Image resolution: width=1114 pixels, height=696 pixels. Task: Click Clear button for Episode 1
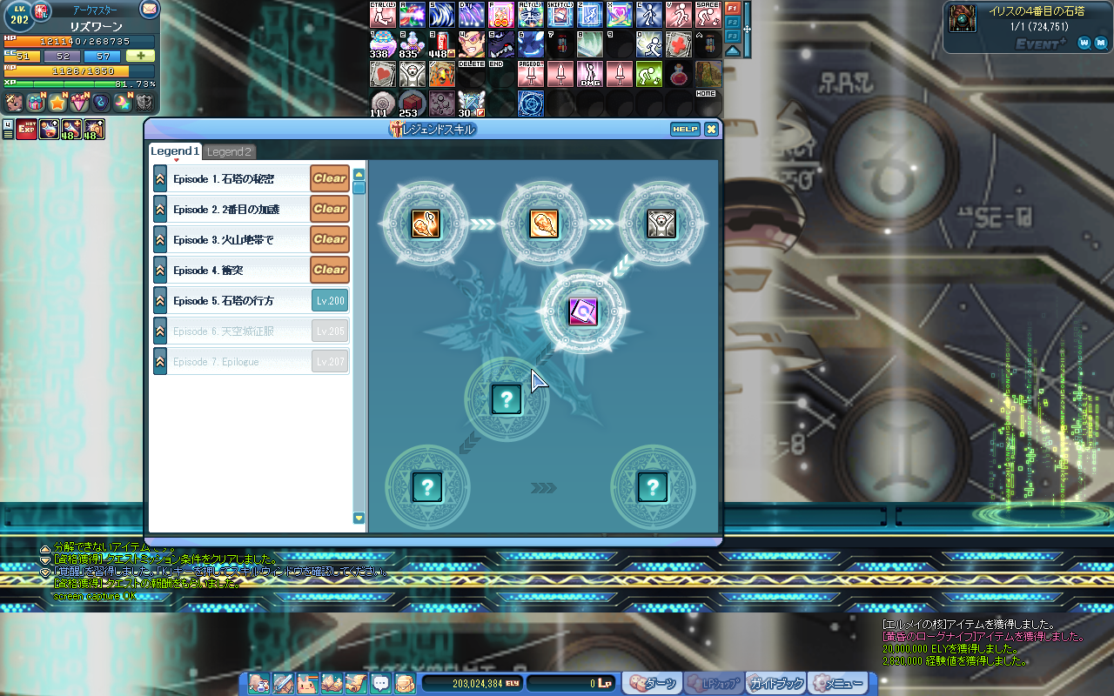(x=330, y=178)
